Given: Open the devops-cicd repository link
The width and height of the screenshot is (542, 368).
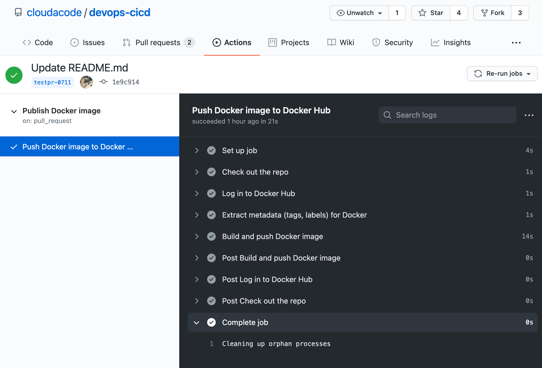Looking at the screenshot, I should (x=120, y=13).
